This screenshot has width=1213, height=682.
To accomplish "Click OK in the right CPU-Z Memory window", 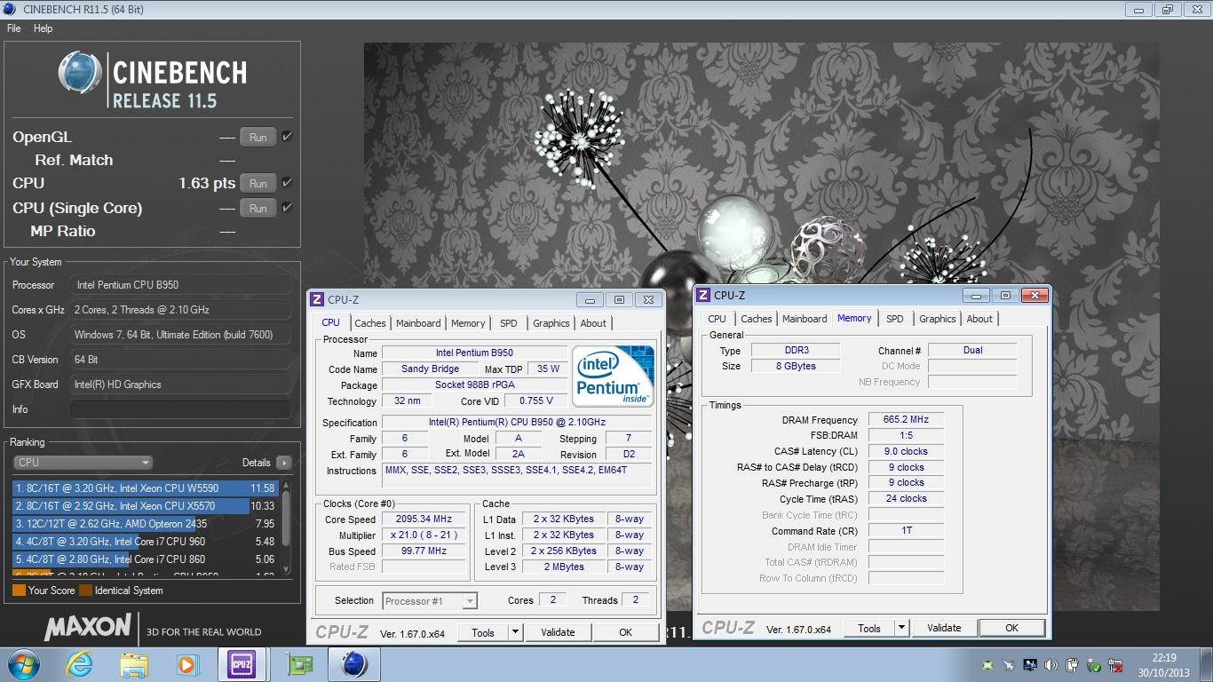I will click(x=1011, y=628).
